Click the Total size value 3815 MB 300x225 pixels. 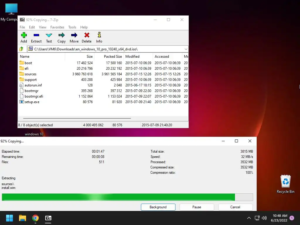(x=247, y=151)
